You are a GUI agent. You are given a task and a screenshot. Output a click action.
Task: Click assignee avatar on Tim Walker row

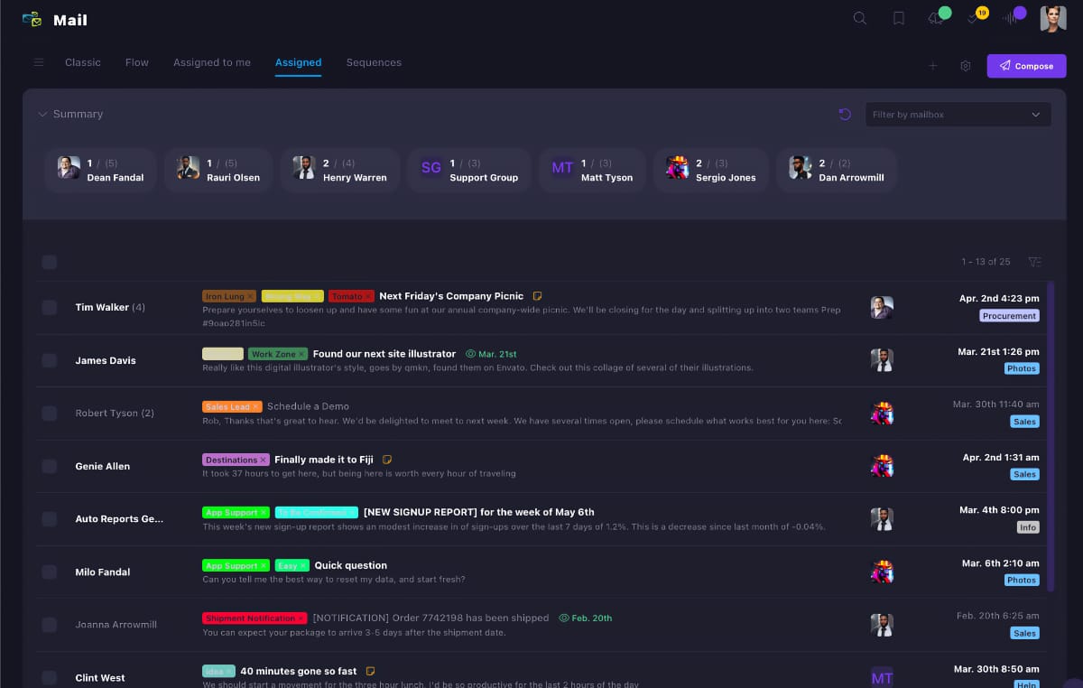pyautogui.click(x=882, y=307)
